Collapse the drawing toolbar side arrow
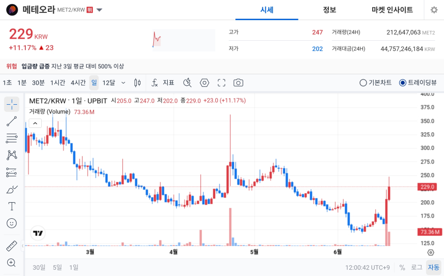This screenshot has height=276, width=444. point(23,246)
